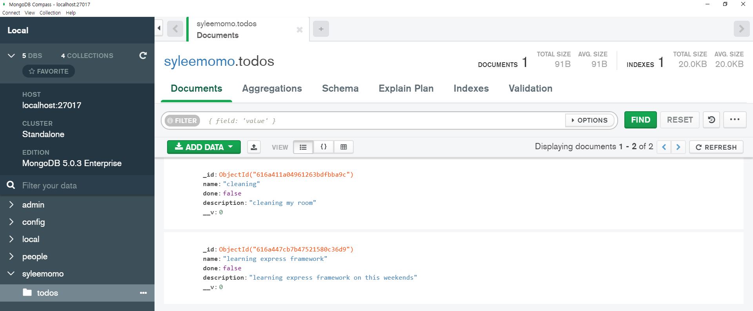This screenshot has height=311, width=753.
Task: Open todos collection options ellipsis
Action: pos(144,293)
